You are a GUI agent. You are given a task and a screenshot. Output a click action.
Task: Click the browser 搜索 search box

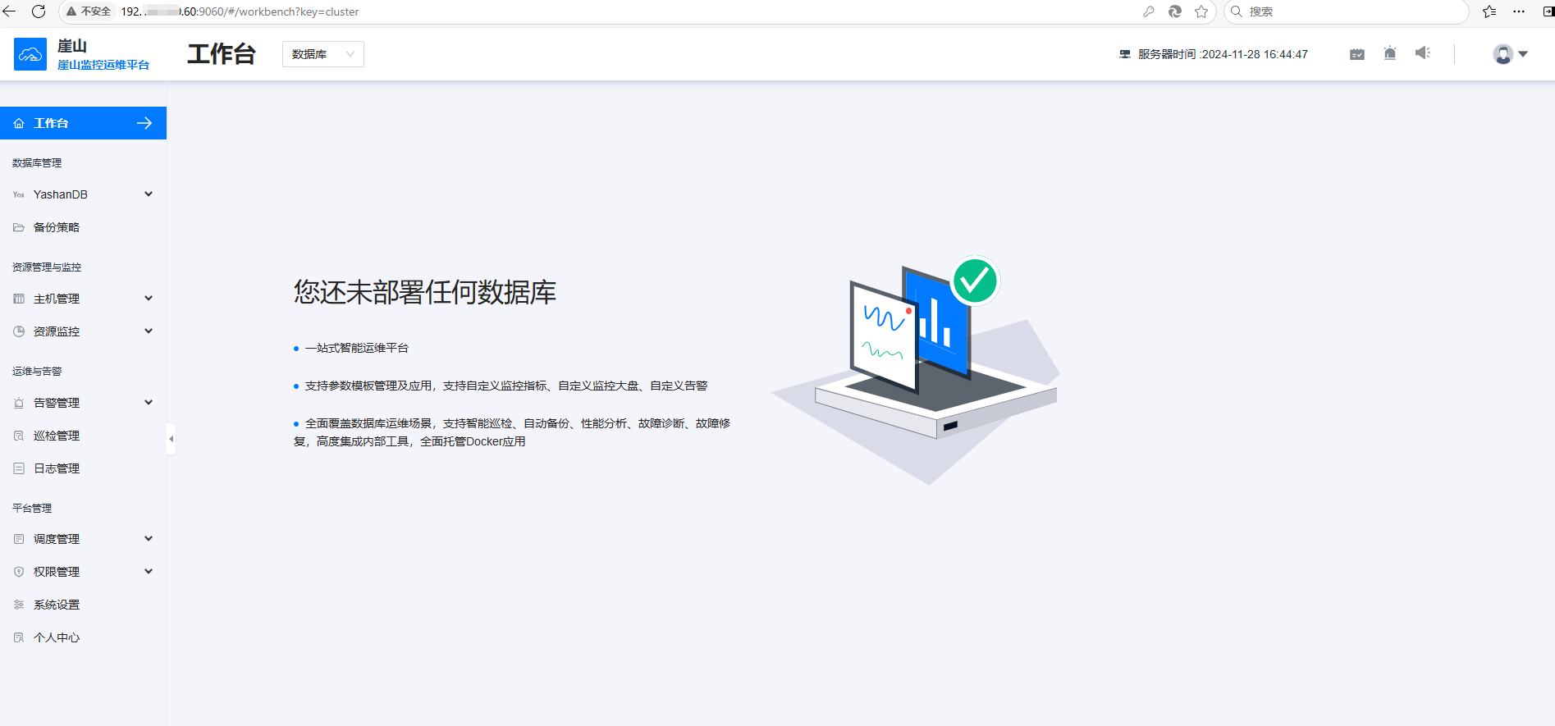1346,11
